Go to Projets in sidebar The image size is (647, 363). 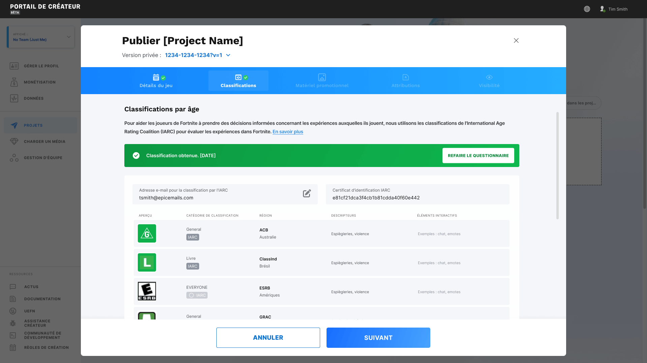coord(40,125)
